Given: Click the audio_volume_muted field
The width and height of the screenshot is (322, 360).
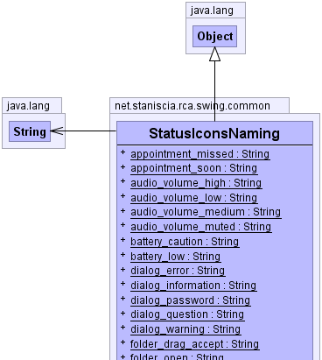Looking at the screenshot, I should tap(201, 227).
